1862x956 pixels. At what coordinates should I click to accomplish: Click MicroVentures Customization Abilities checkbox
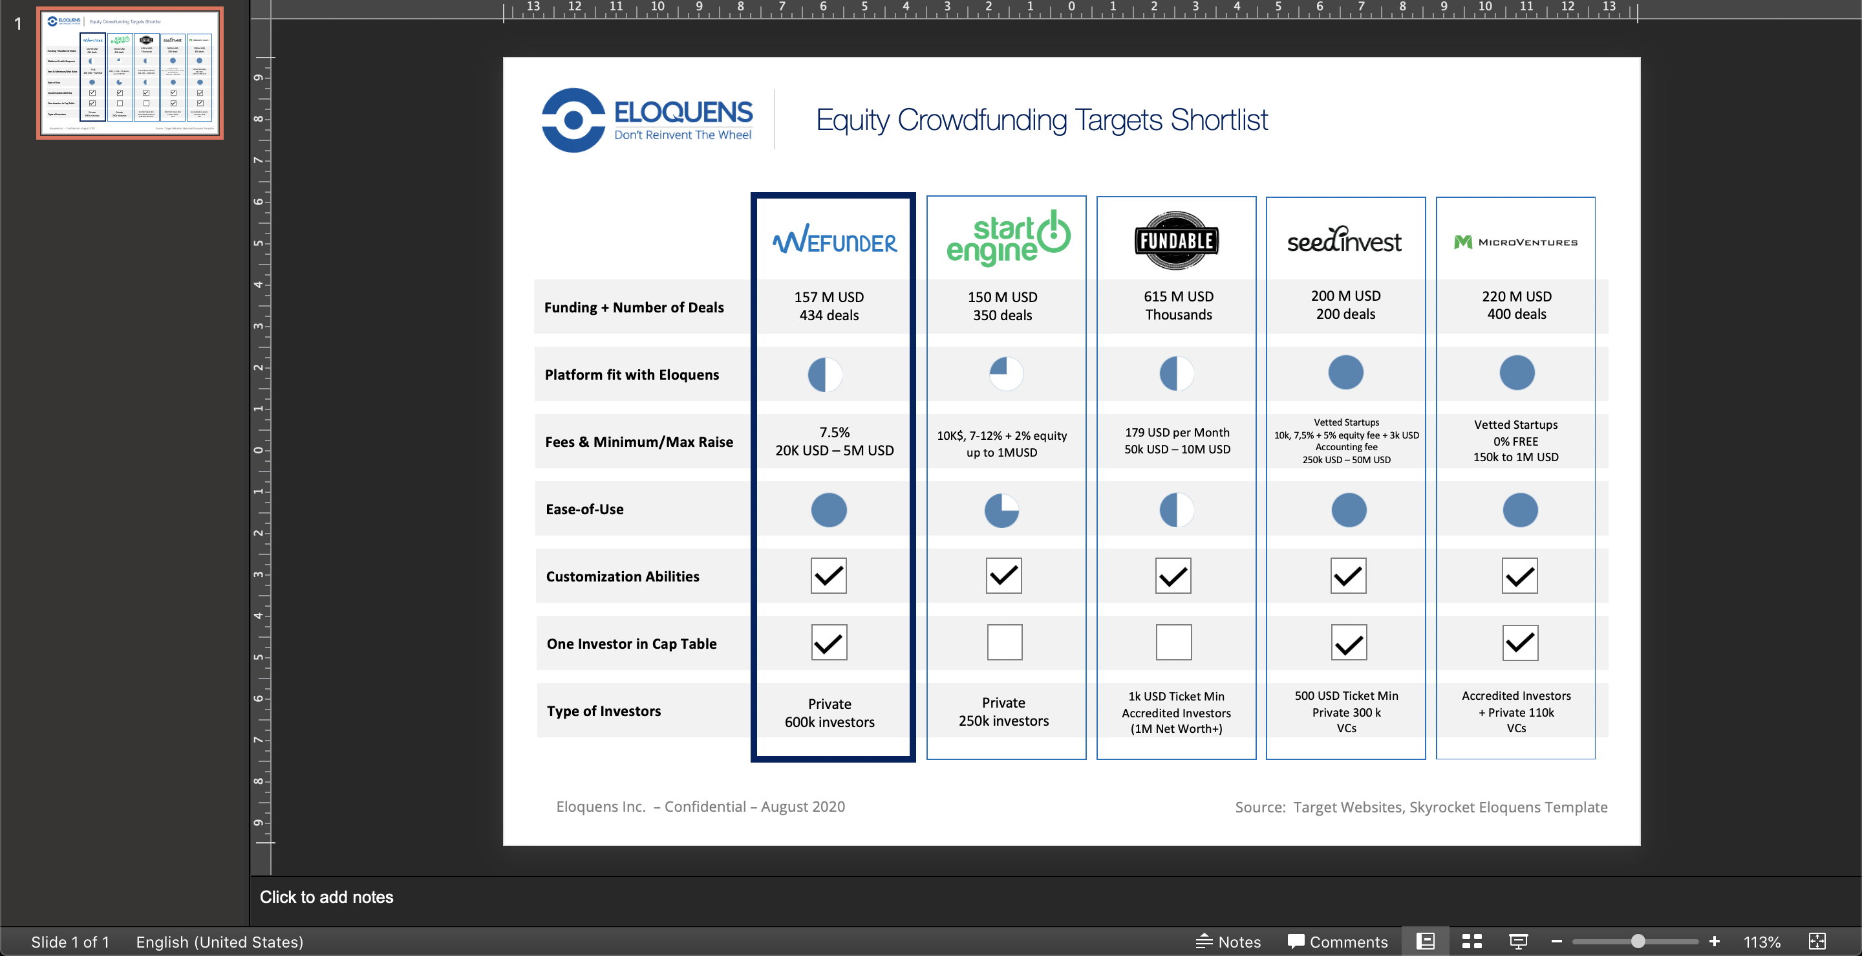coord(1519,576)
